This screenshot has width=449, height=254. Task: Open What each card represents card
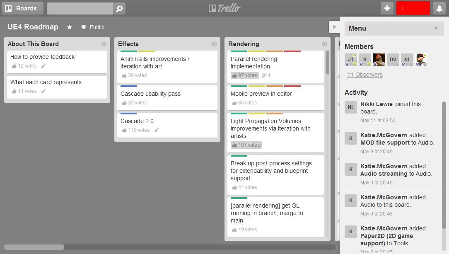click(57, 87)
